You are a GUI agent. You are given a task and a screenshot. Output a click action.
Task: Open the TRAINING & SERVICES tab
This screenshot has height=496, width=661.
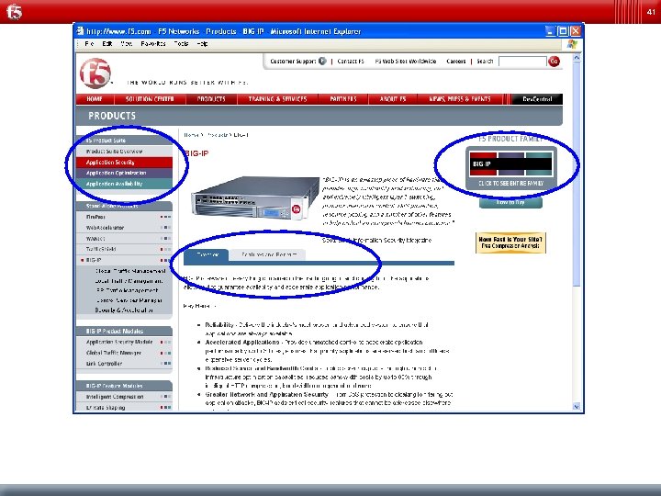[x=277, y=99]
